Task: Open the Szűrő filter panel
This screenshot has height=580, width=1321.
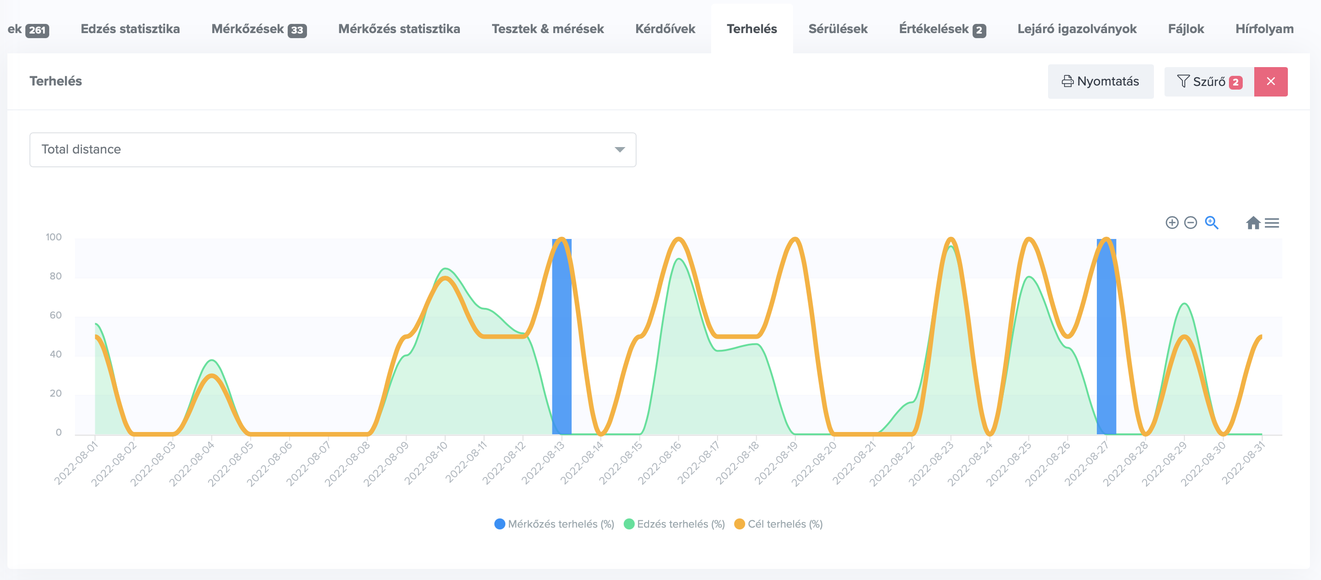Action: 1209,81
